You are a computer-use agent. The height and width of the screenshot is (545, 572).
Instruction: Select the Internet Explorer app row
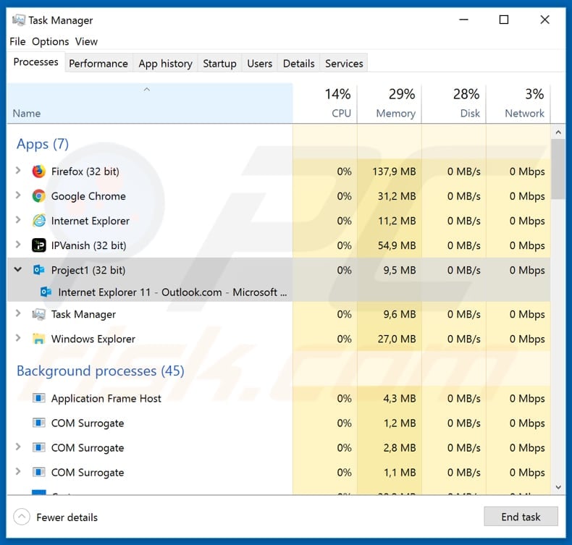pos(279,221)
